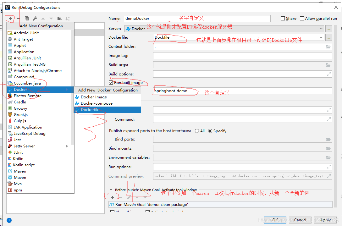Click the Create New Folder icon

point(59,19)
